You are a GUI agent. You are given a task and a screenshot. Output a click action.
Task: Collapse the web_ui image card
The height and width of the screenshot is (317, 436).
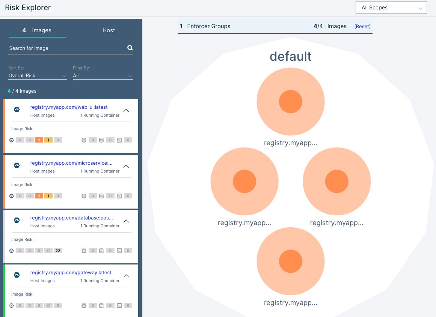[x=126, y=110]
